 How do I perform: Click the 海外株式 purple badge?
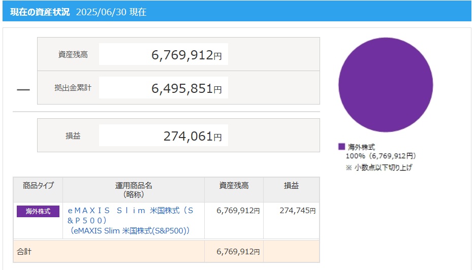(38, 211)
